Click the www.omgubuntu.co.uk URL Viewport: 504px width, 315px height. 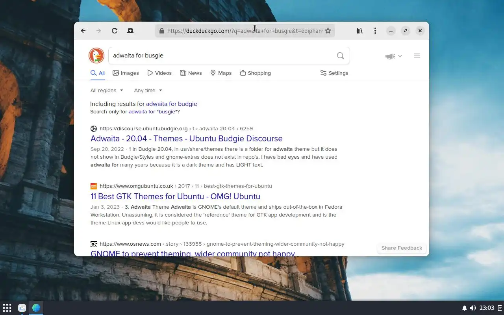coord(136,186)
